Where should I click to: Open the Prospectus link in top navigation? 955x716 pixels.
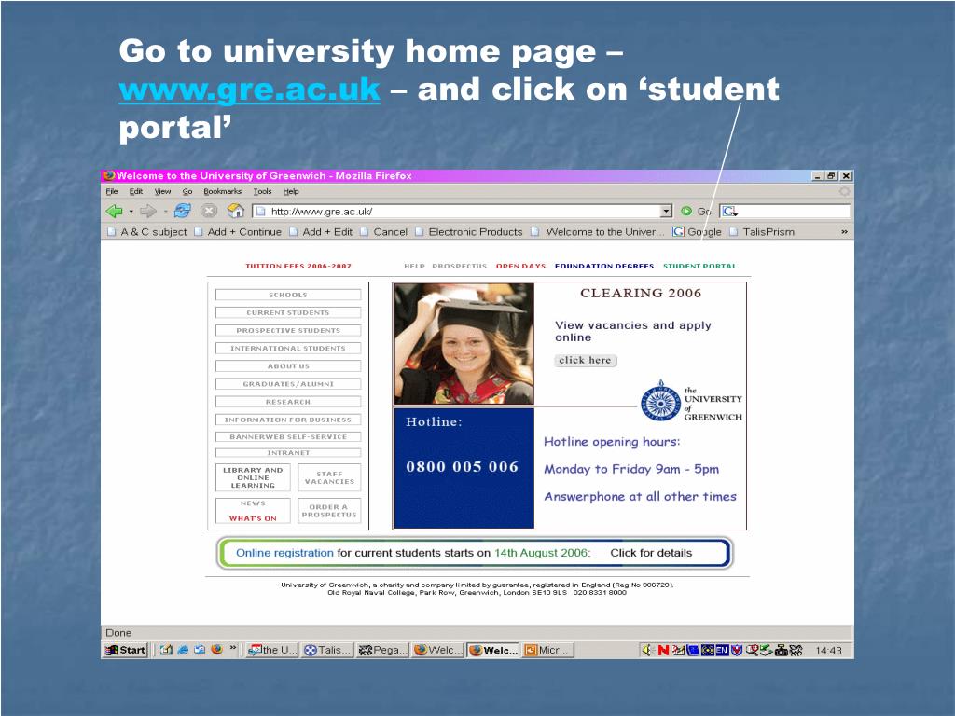459,266
